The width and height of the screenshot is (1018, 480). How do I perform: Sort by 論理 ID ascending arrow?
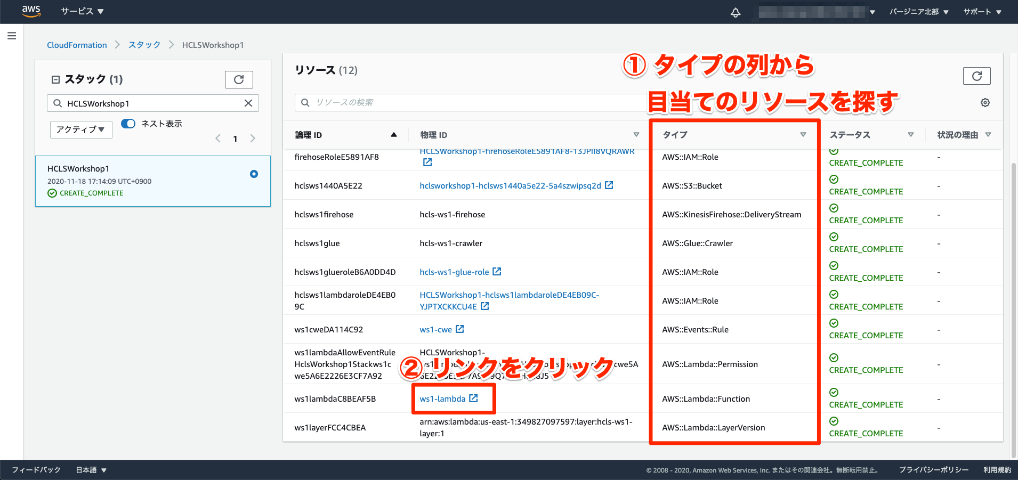[x=394, y=135]
